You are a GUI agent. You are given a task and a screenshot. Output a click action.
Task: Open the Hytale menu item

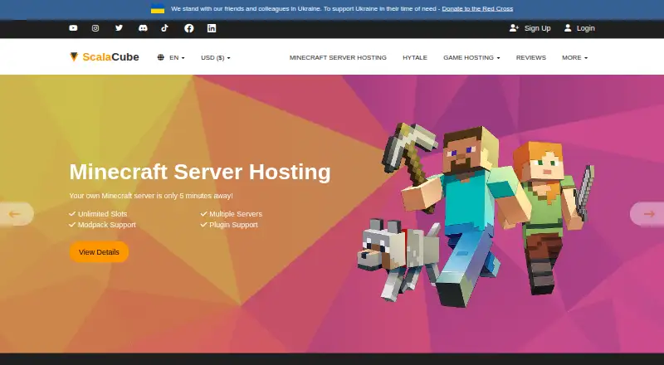415,57
